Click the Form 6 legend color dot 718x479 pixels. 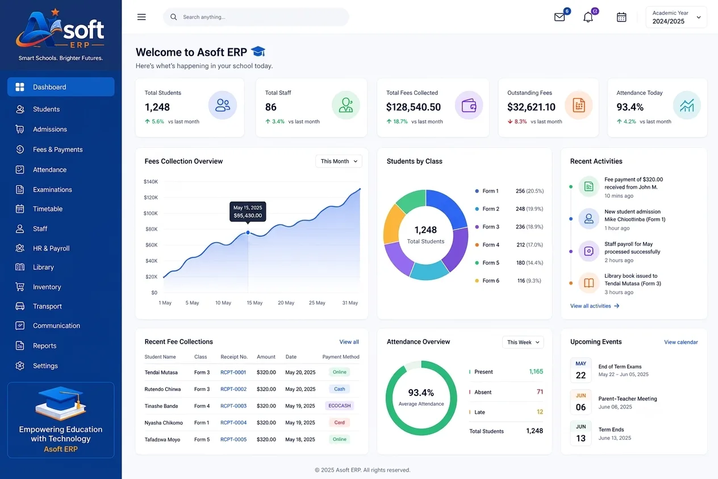(x=477, y=281)
